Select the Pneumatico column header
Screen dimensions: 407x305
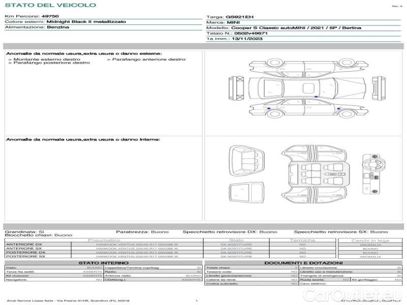point(104,240)
